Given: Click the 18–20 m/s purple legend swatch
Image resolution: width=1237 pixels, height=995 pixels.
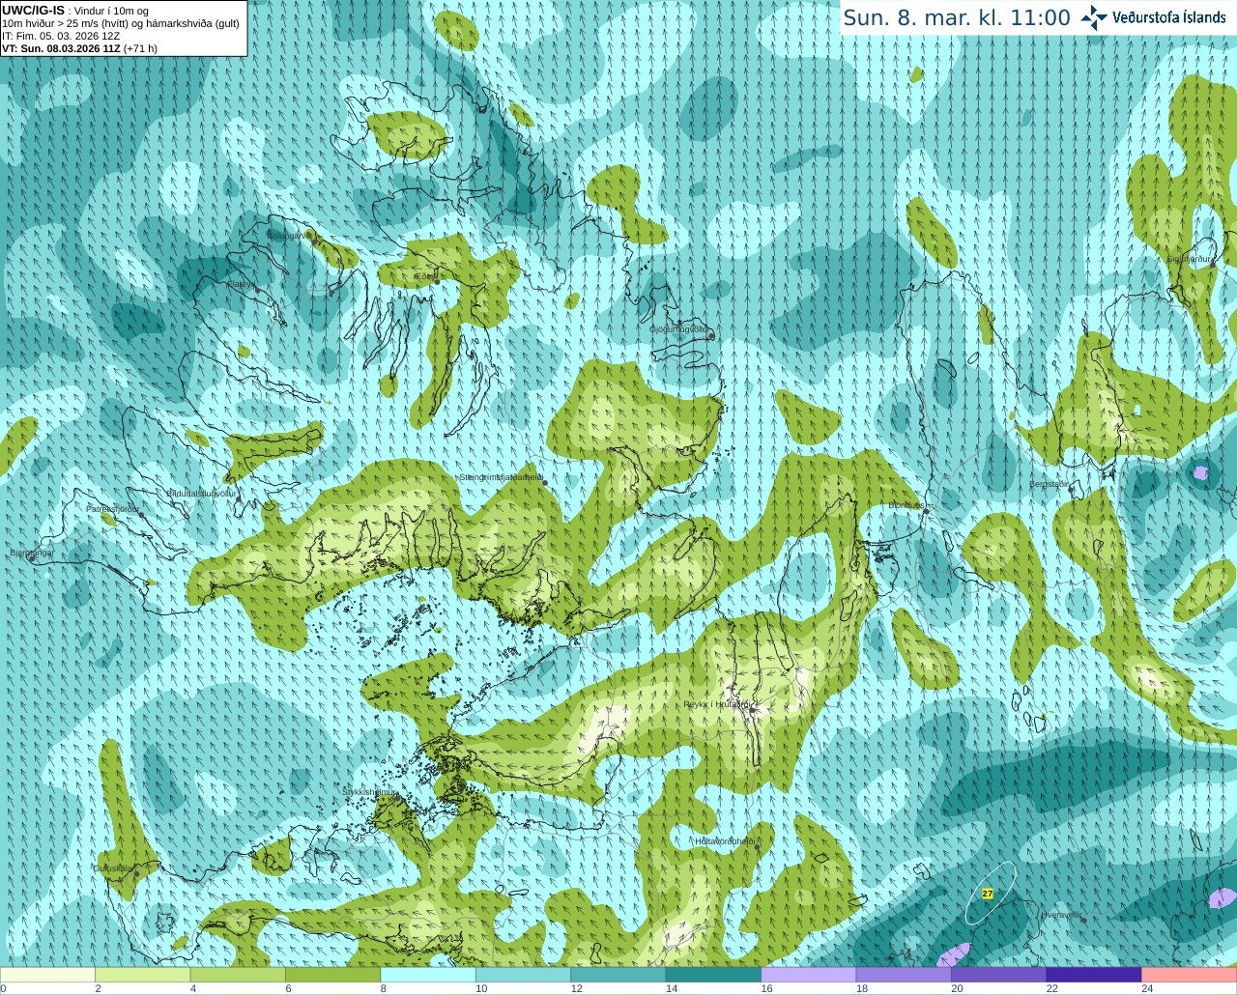Looking at the screenshot, I should pyautogui.click(x=904, y=975).
